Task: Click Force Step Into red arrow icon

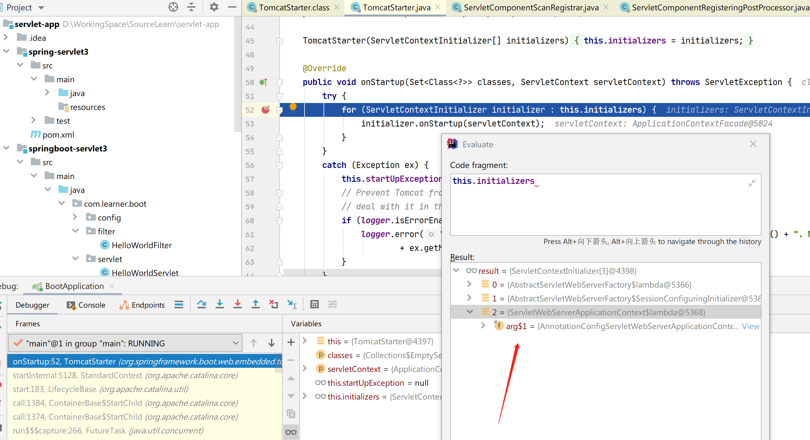Action: coord(238,305)
